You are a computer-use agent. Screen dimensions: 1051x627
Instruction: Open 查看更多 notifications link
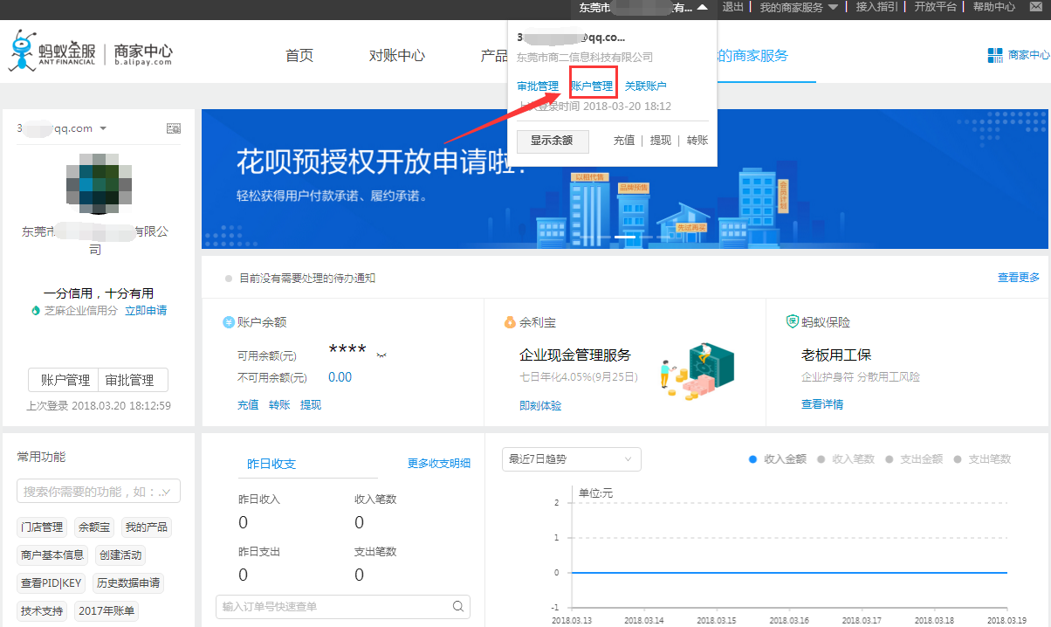coord(1019,278)
